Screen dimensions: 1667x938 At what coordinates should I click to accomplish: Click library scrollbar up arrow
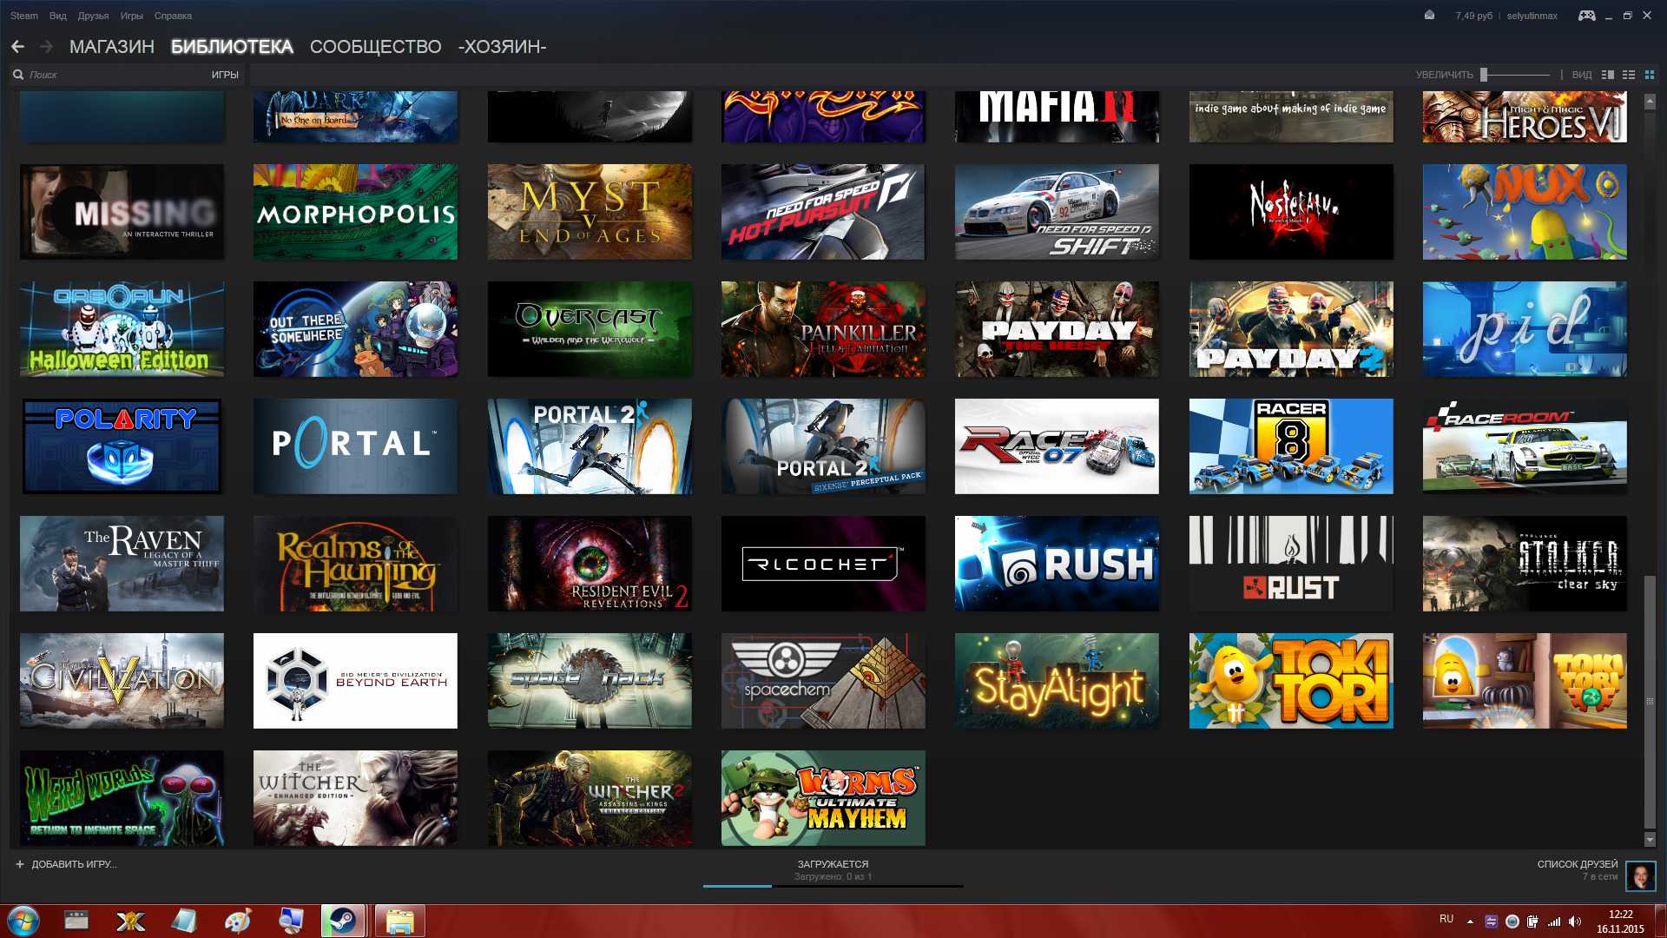point(1650,102)
